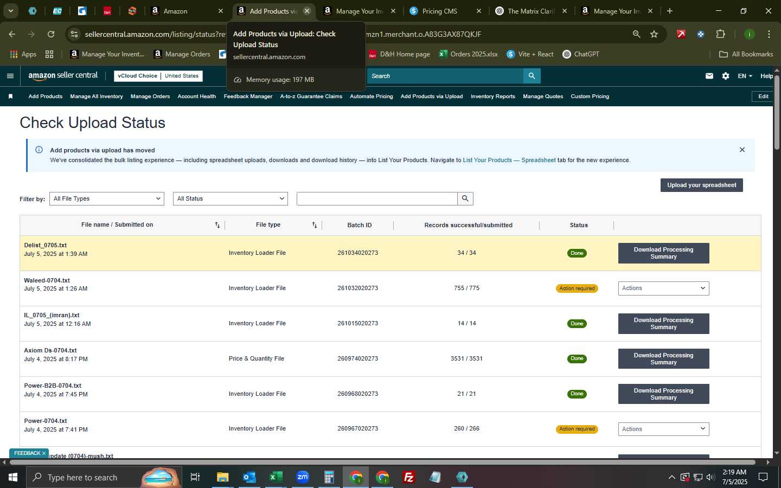Bookmark this page with the star icon
The width and height of the screenshot is (781, 488).
tap(654, 34)
